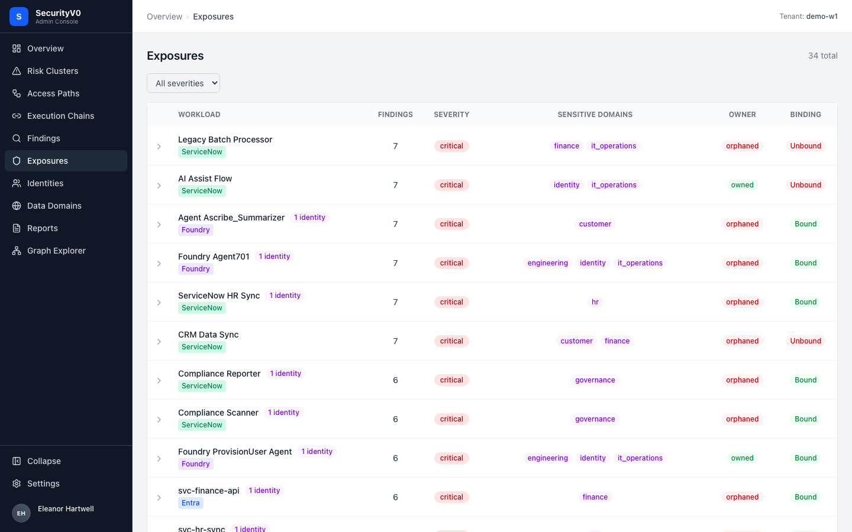Expand the CRM Data Sync row
852x532 pixels.
click(159, 342)
